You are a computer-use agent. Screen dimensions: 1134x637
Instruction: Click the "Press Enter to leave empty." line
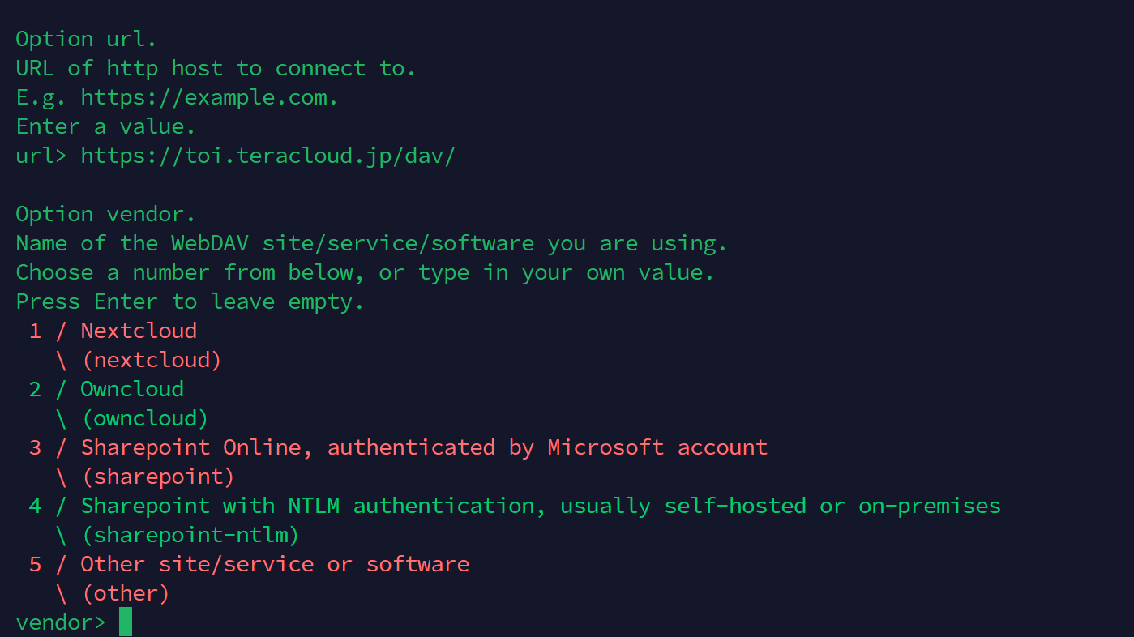pyautogui.click(x=190, y=301)
